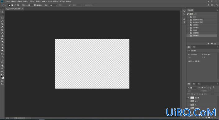
Task: Choose New selection mode icon
Action: tap(9, 5)
